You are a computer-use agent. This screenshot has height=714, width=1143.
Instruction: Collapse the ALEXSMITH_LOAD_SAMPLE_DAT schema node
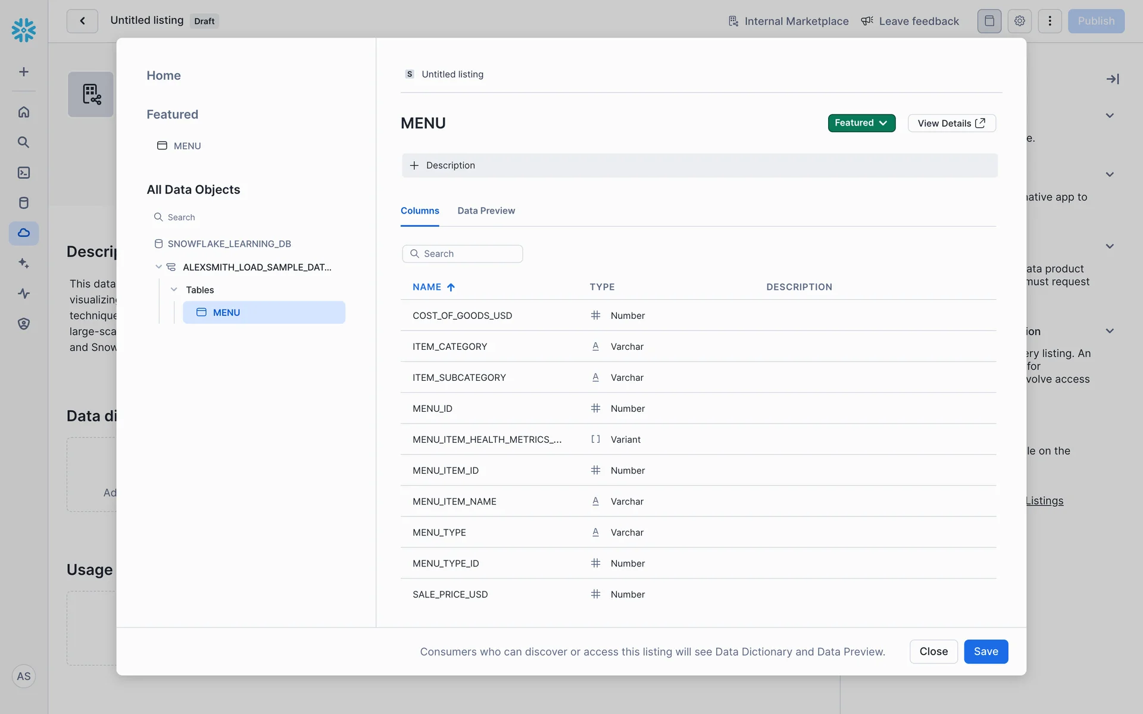(158, 267)
